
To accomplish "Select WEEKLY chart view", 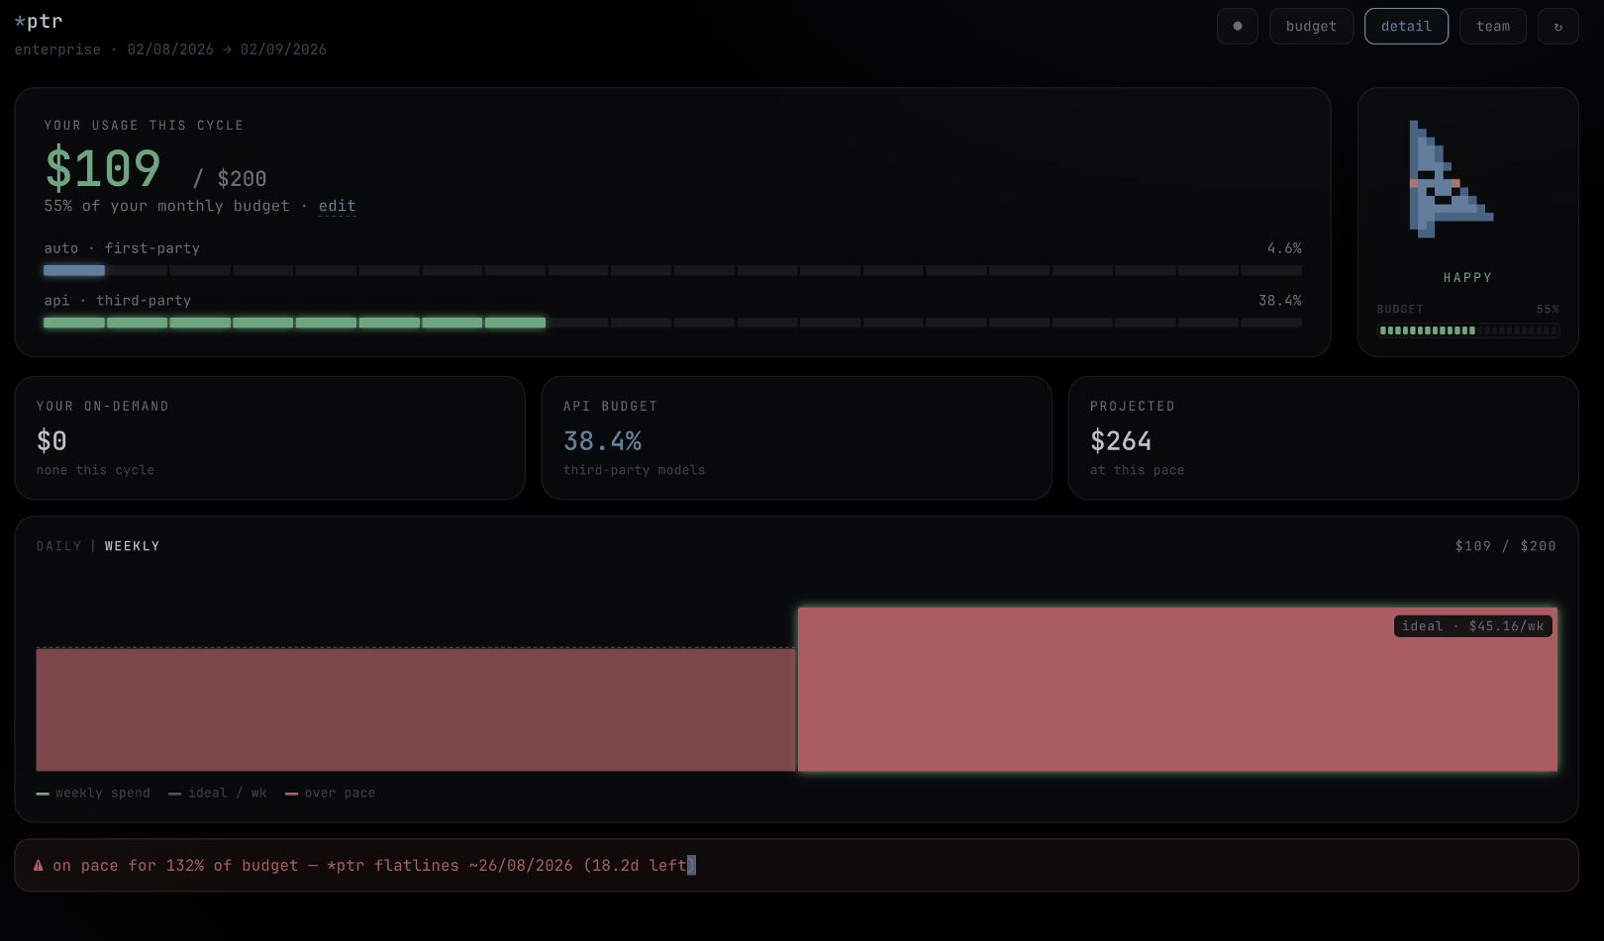I will click(x=132, y=546).
